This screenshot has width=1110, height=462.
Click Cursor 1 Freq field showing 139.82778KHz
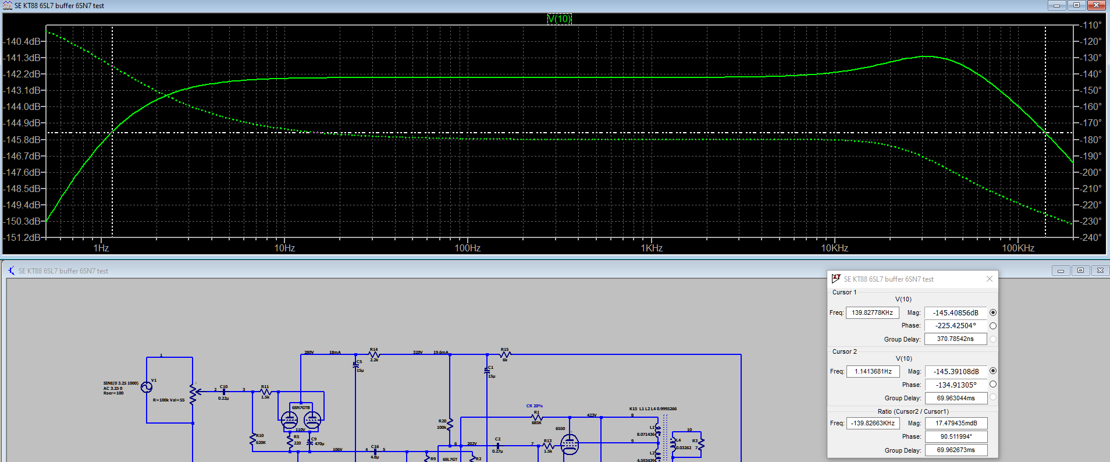pyautogui.click(x=872, y=312)
